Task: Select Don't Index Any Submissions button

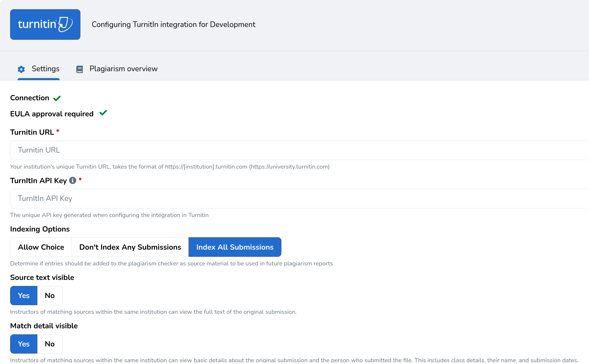Action: [130, 247]
